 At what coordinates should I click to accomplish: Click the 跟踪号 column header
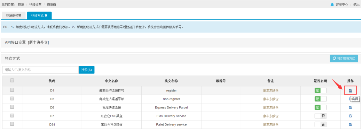click(x=221, y=81)
